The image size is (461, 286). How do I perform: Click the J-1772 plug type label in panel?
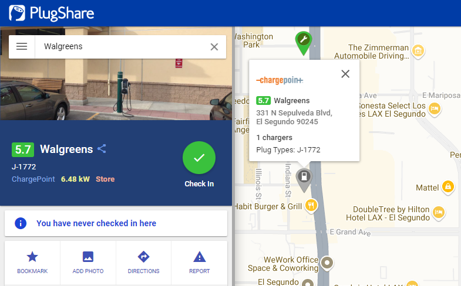24,167
